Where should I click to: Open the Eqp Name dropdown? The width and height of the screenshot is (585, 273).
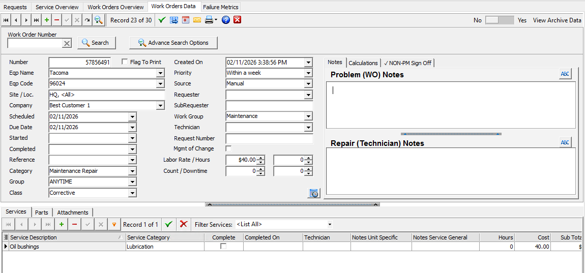click(x=160, y=73)
